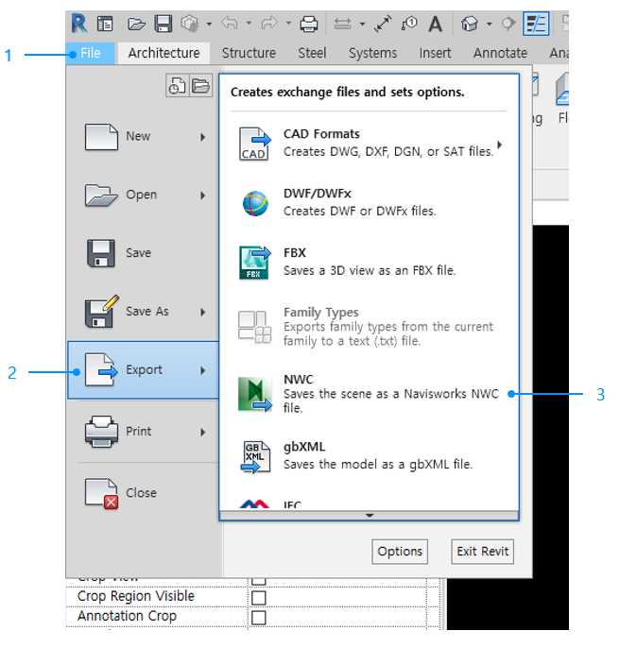Click the Options button
The height and width of the screenshot is (648, 620).
tap(400, 552)
